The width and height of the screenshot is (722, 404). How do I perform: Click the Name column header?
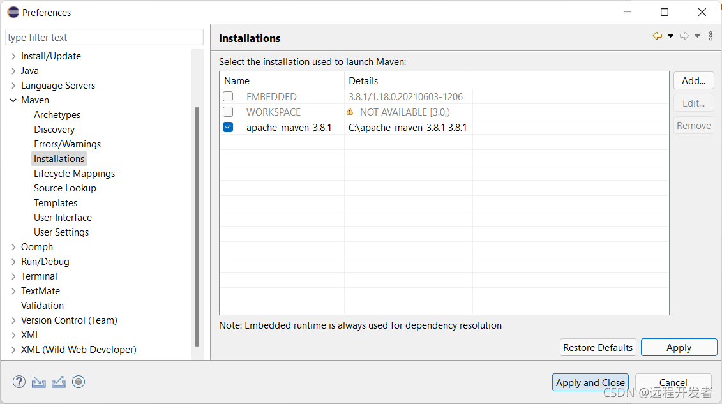(282, 80)
